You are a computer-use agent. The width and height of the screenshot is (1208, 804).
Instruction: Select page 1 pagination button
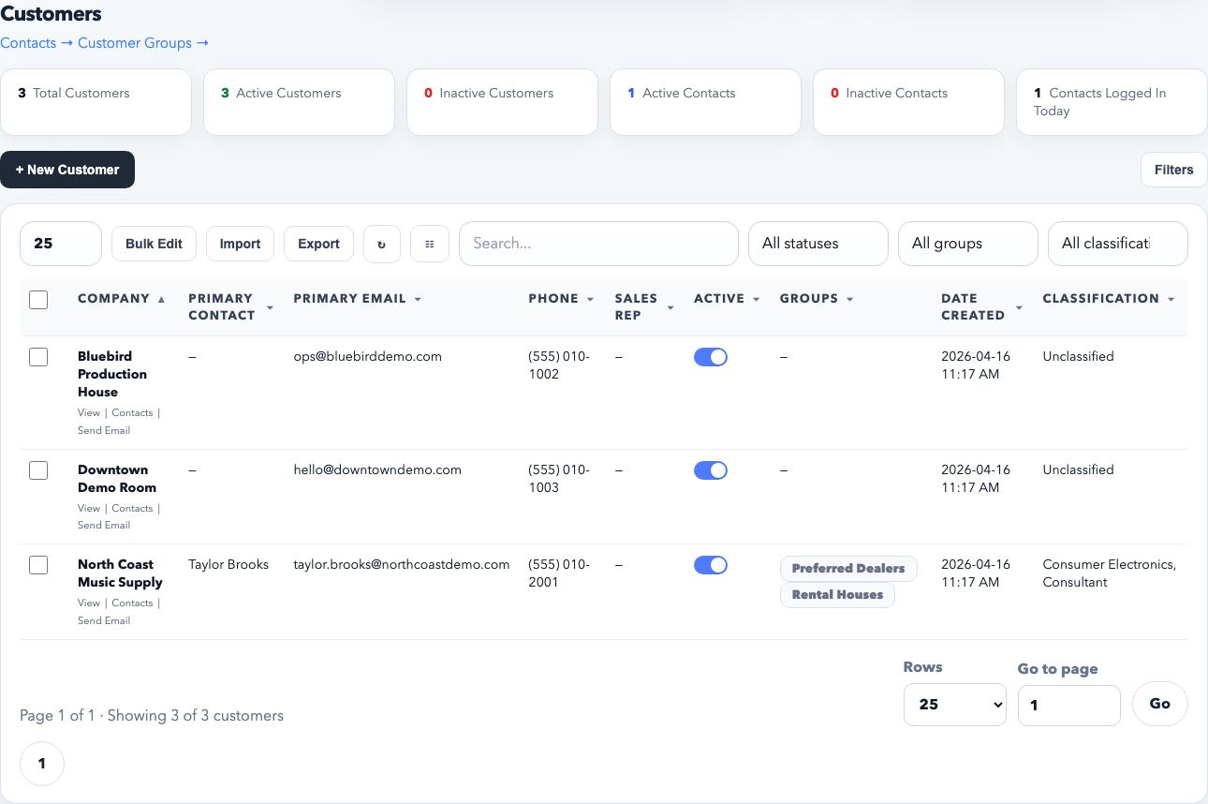42,764
